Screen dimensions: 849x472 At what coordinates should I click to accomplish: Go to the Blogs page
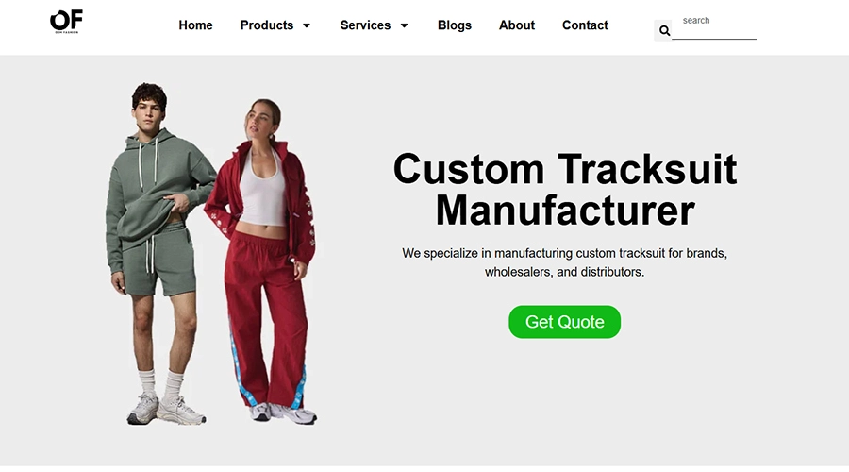coord(455,25)
